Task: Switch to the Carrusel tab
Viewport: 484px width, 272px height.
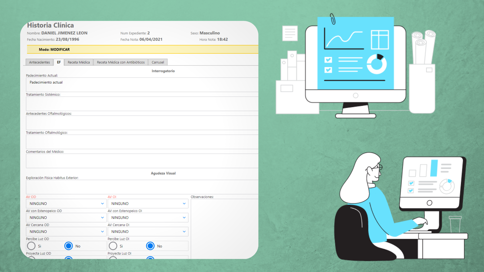Action: tap(158, 62)
